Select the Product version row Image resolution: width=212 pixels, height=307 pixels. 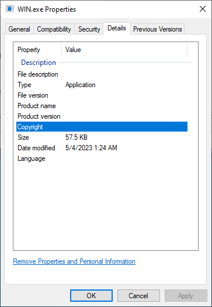[102, 116]
